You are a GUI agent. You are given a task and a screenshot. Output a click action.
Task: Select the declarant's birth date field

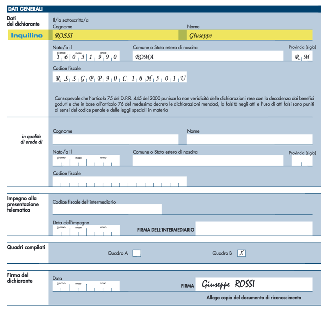tap(86, 57)
